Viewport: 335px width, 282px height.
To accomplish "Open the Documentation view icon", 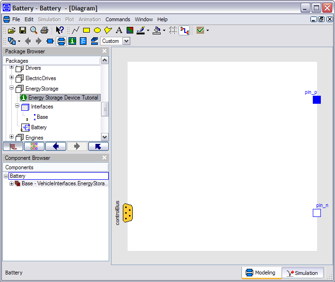I will click(72, 41).
